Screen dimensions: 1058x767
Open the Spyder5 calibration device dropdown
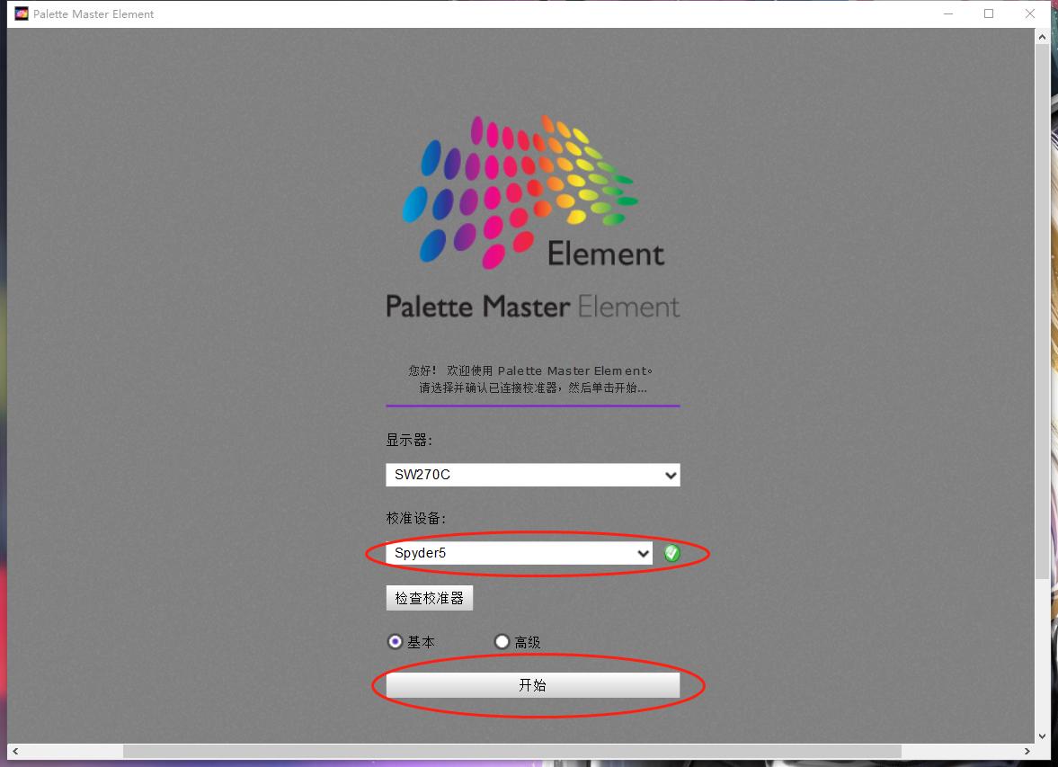(519, 553)
